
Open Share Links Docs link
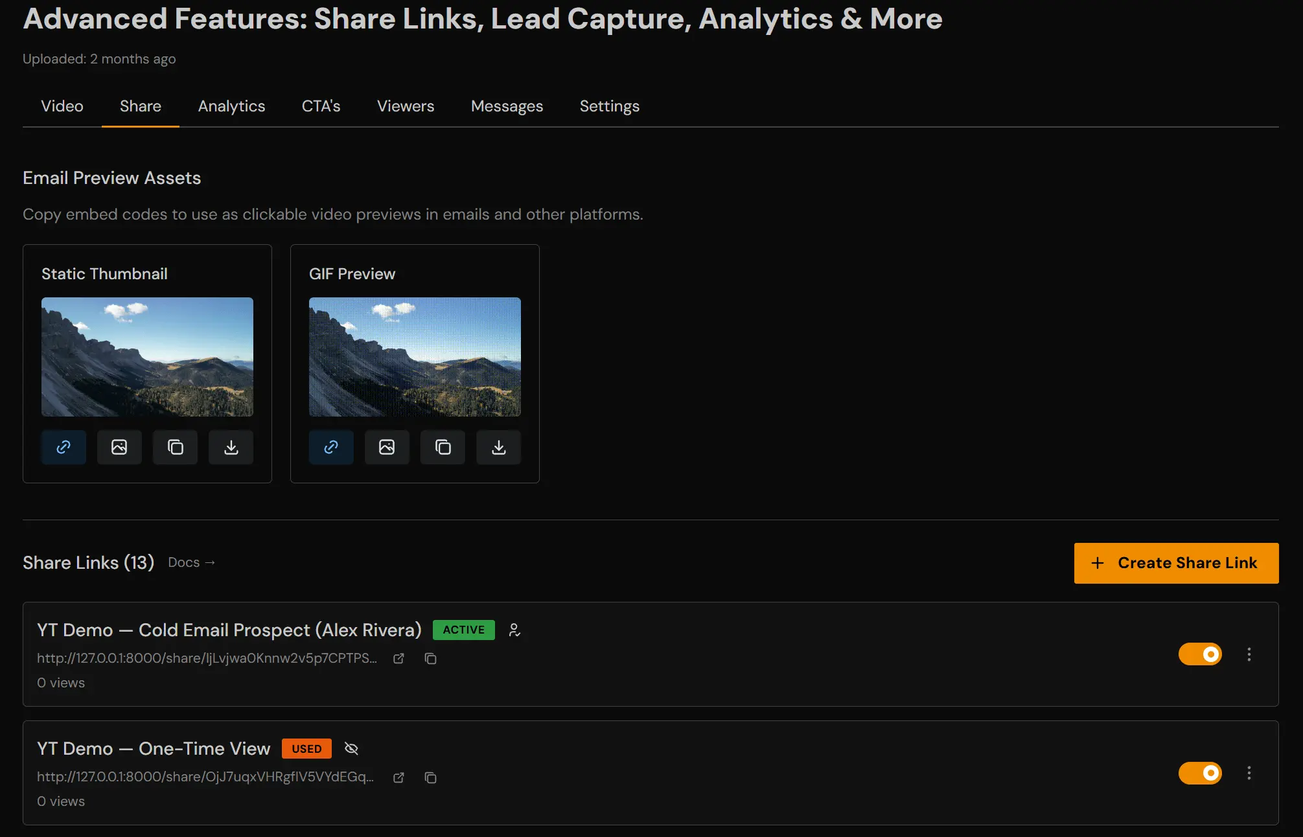pos(191,562)
